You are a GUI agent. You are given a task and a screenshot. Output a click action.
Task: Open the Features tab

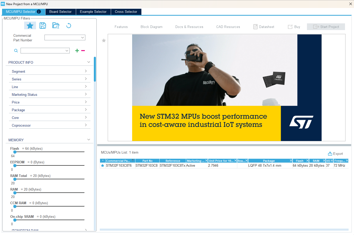click(x=121, y=27)
